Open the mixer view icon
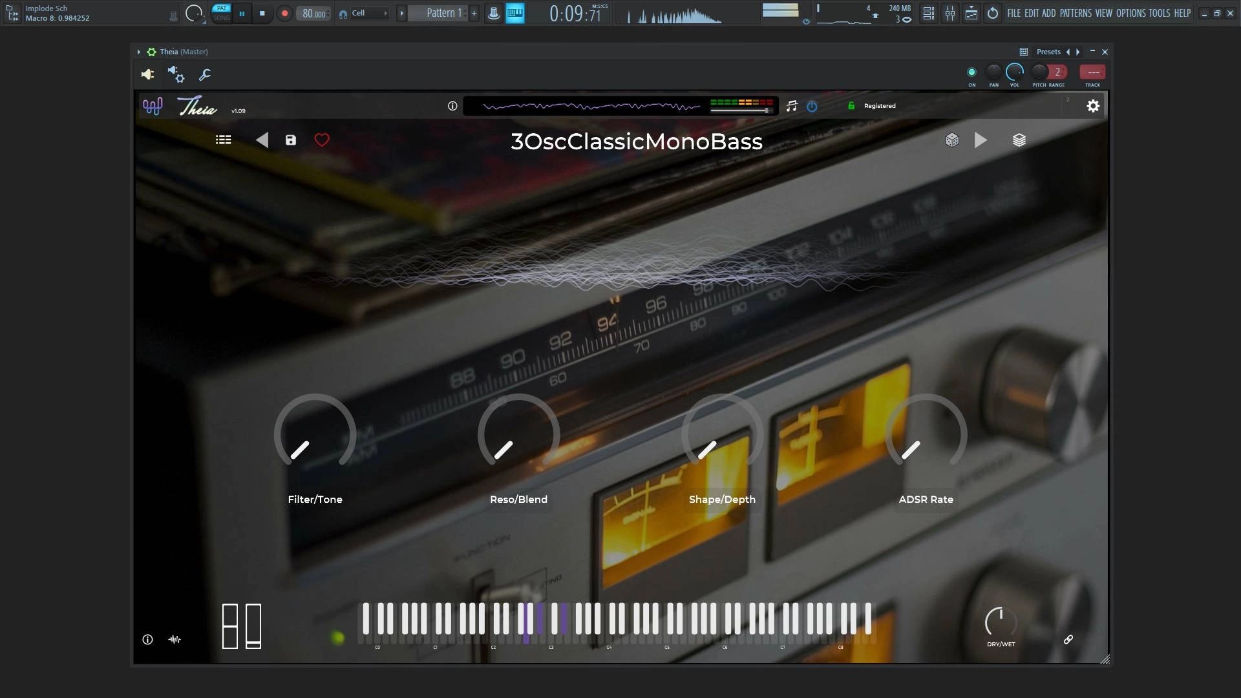 [x=950, y=13]
